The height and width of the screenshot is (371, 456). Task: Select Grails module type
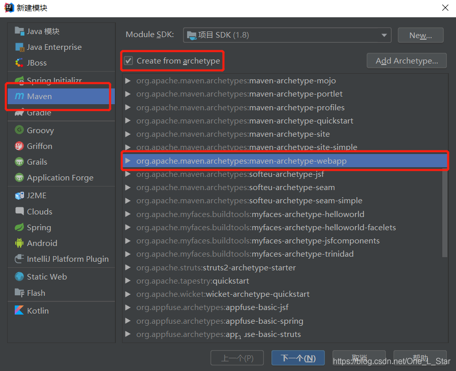tap(62, 162)
